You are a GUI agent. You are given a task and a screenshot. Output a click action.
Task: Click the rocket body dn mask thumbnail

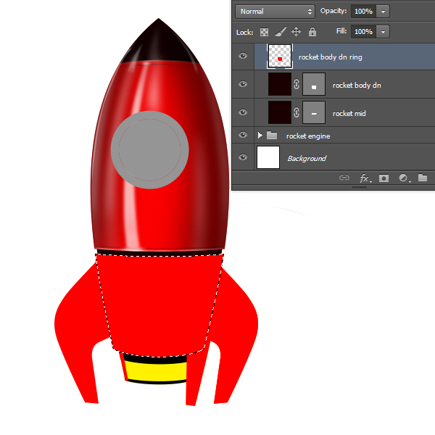[313, 85]
